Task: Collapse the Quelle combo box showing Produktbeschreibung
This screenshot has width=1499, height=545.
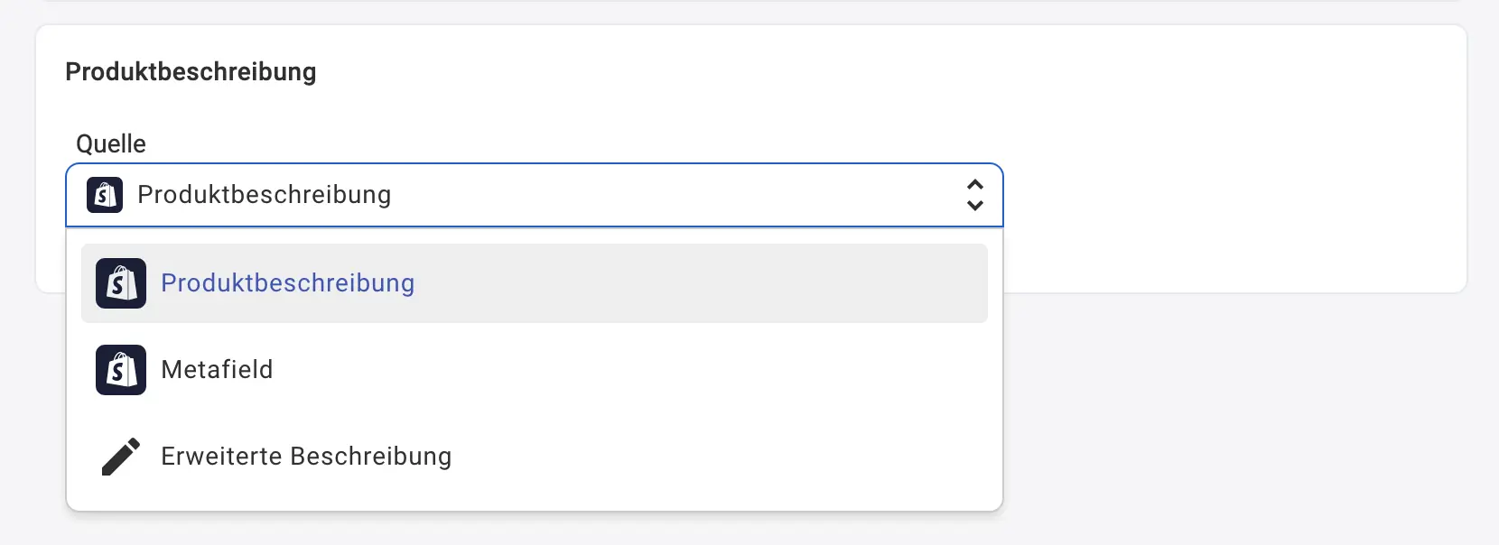Action: [542, 195]
